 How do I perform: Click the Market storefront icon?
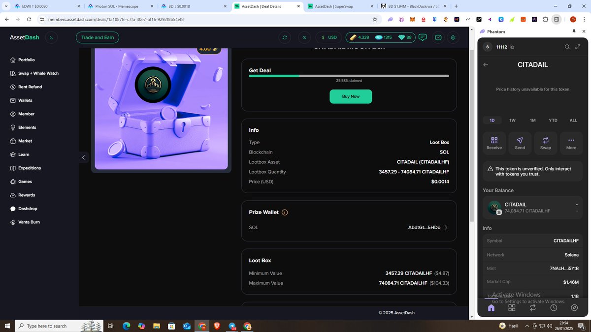tap(13, 141)
